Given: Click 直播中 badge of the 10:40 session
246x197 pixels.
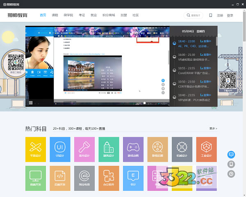Looking at the screenshot, I should [x=206, y=95].
